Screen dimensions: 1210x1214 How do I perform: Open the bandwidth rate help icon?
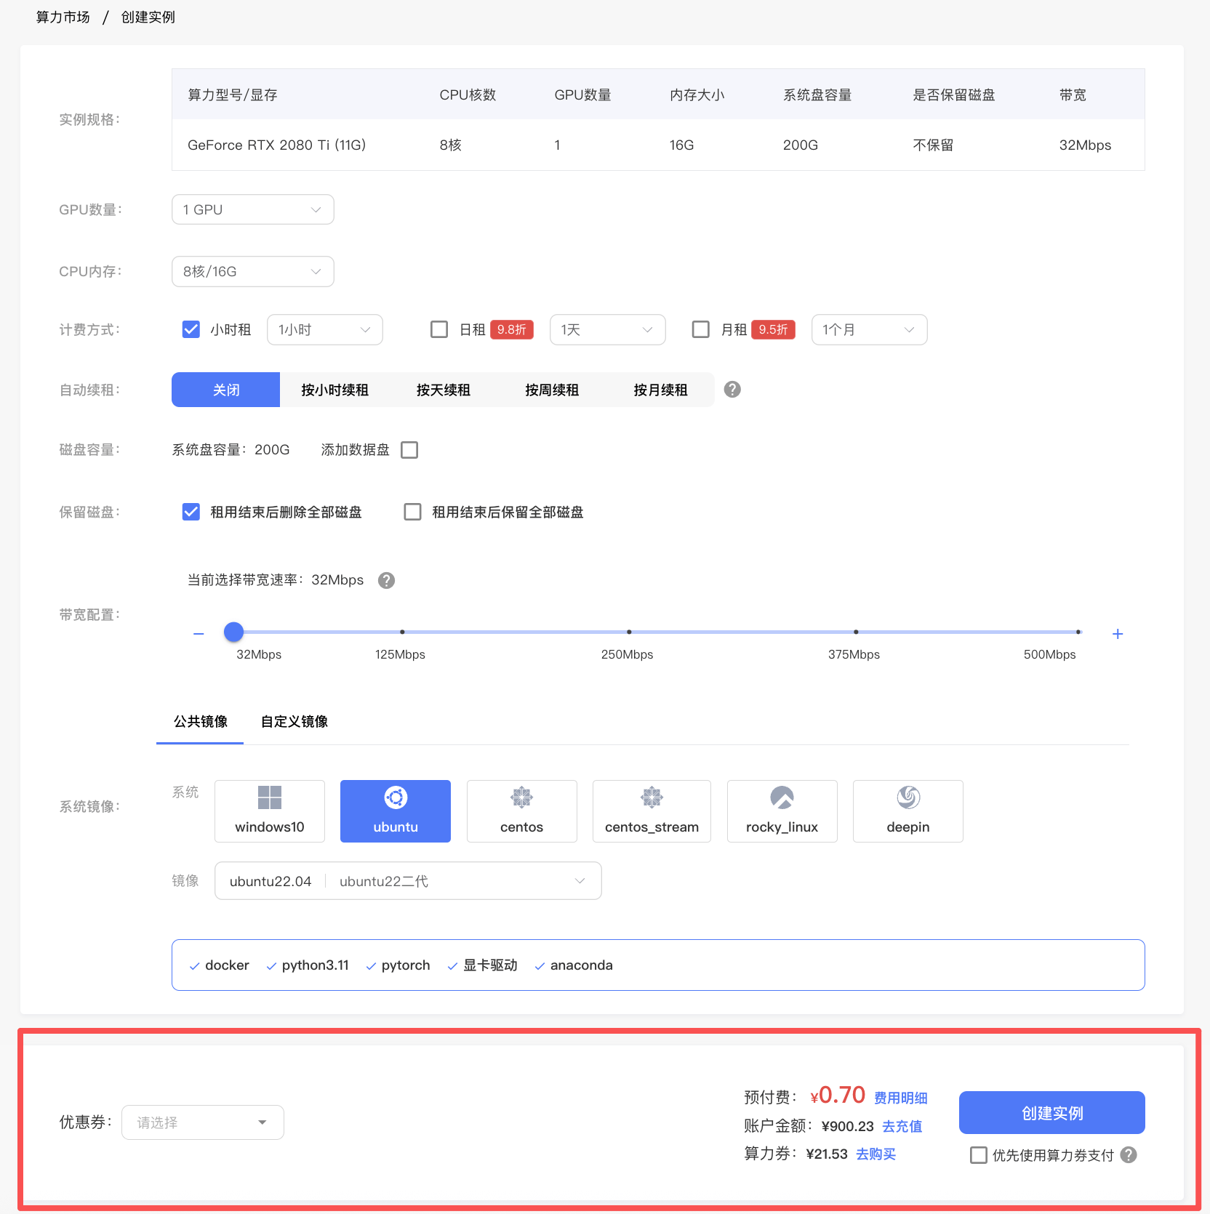pyautogui.click(x=386, y=580)
